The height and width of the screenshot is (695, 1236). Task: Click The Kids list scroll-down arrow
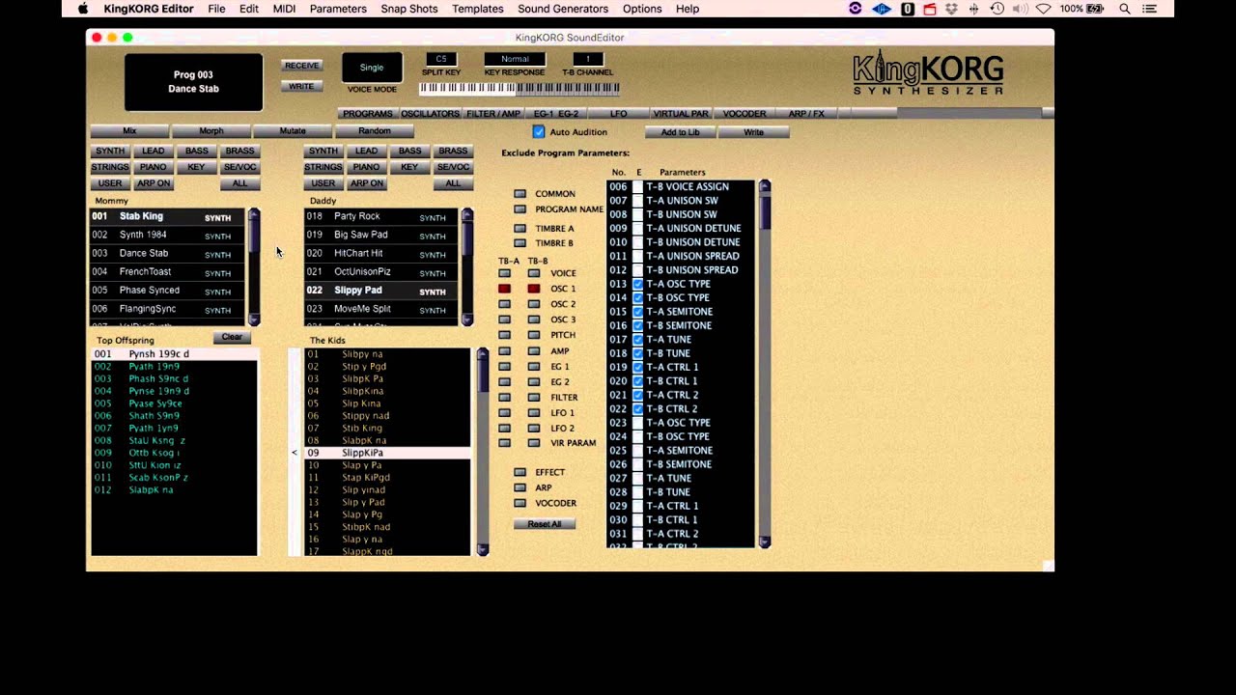[x=483, y=550]
